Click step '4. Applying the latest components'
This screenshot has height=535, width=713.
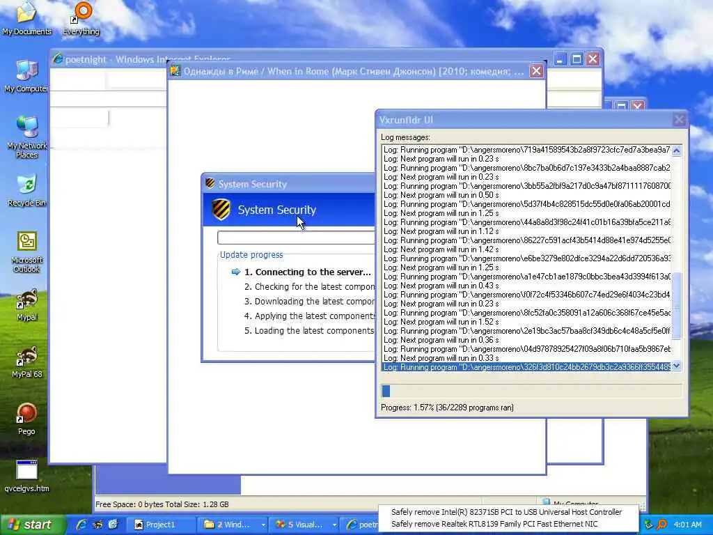(x=310, y=316)
